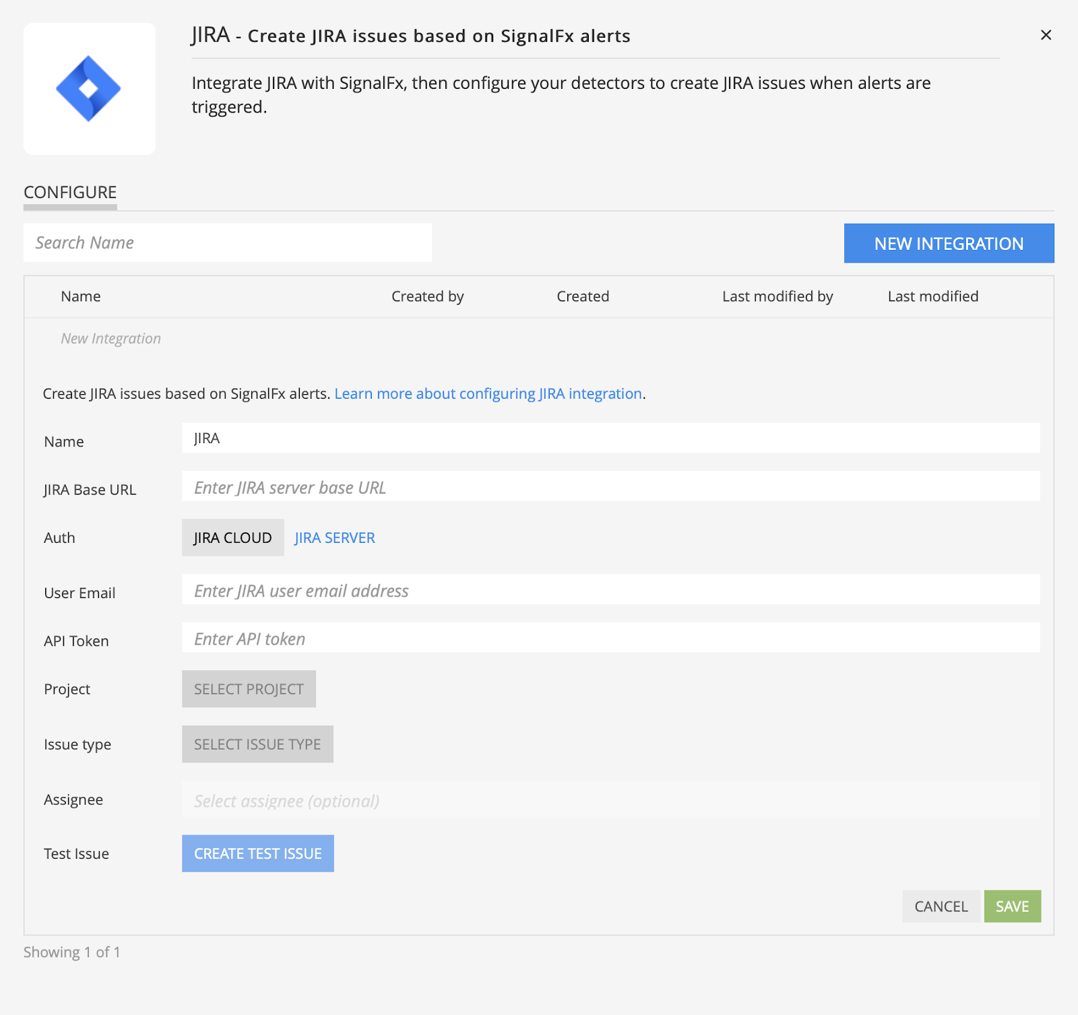Sort by the Created column header
1078x1015 pixels.
tap(583, 296)
